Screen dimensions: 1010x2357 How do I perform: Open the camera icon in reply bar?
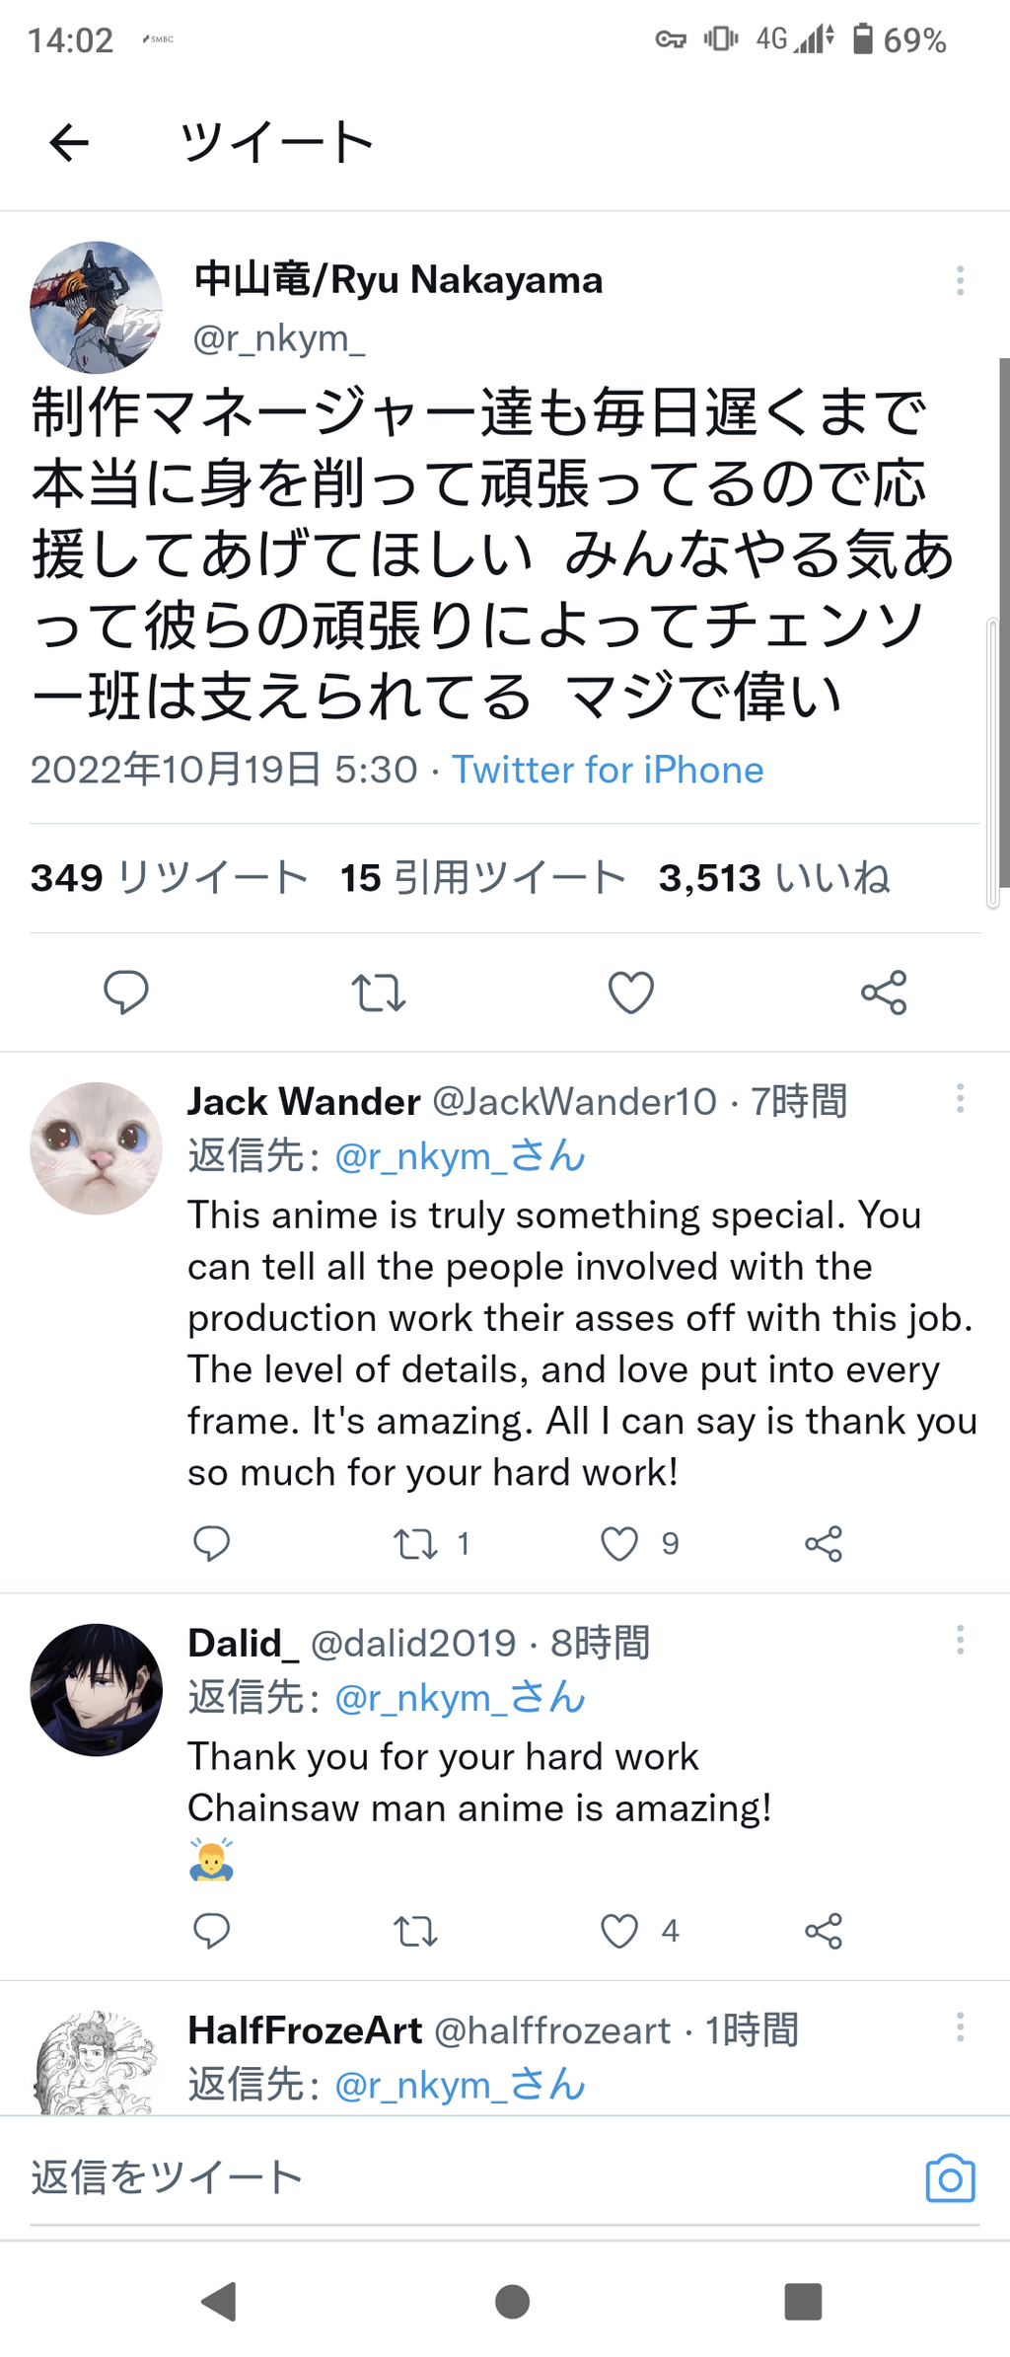(951, 2178)
